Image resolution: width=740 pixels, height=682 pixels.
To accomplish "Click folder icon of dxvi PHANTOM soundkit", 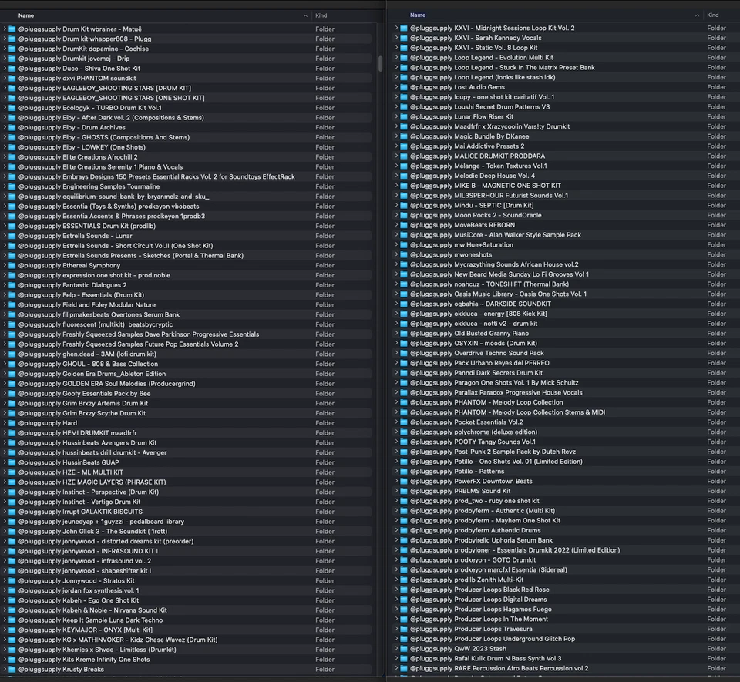I will 12,79.
